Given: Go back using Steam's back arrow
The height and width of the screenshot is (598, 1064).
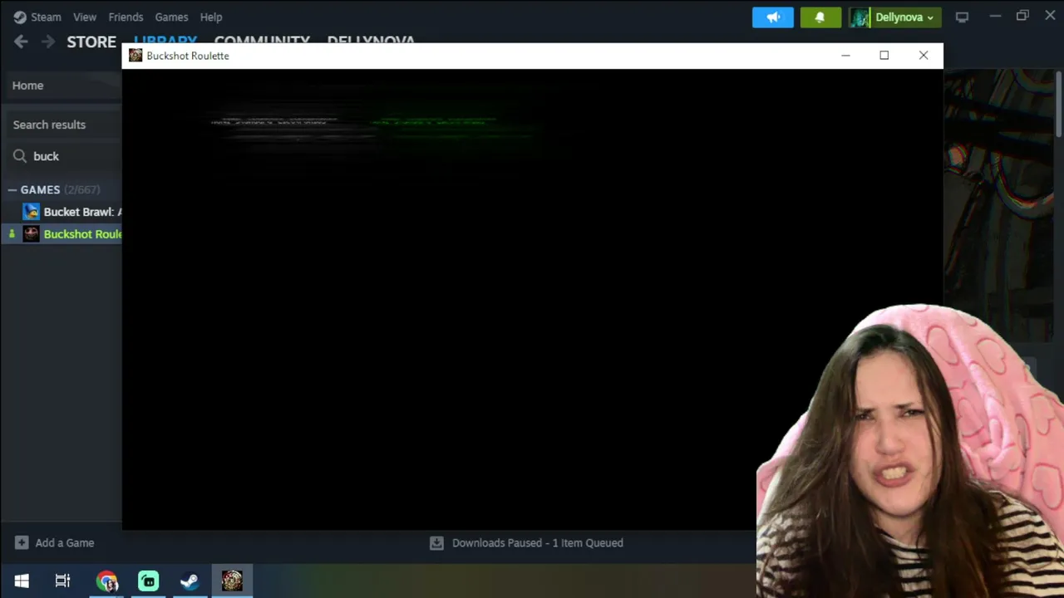Looking at the screenshot, I should (21, 42).
